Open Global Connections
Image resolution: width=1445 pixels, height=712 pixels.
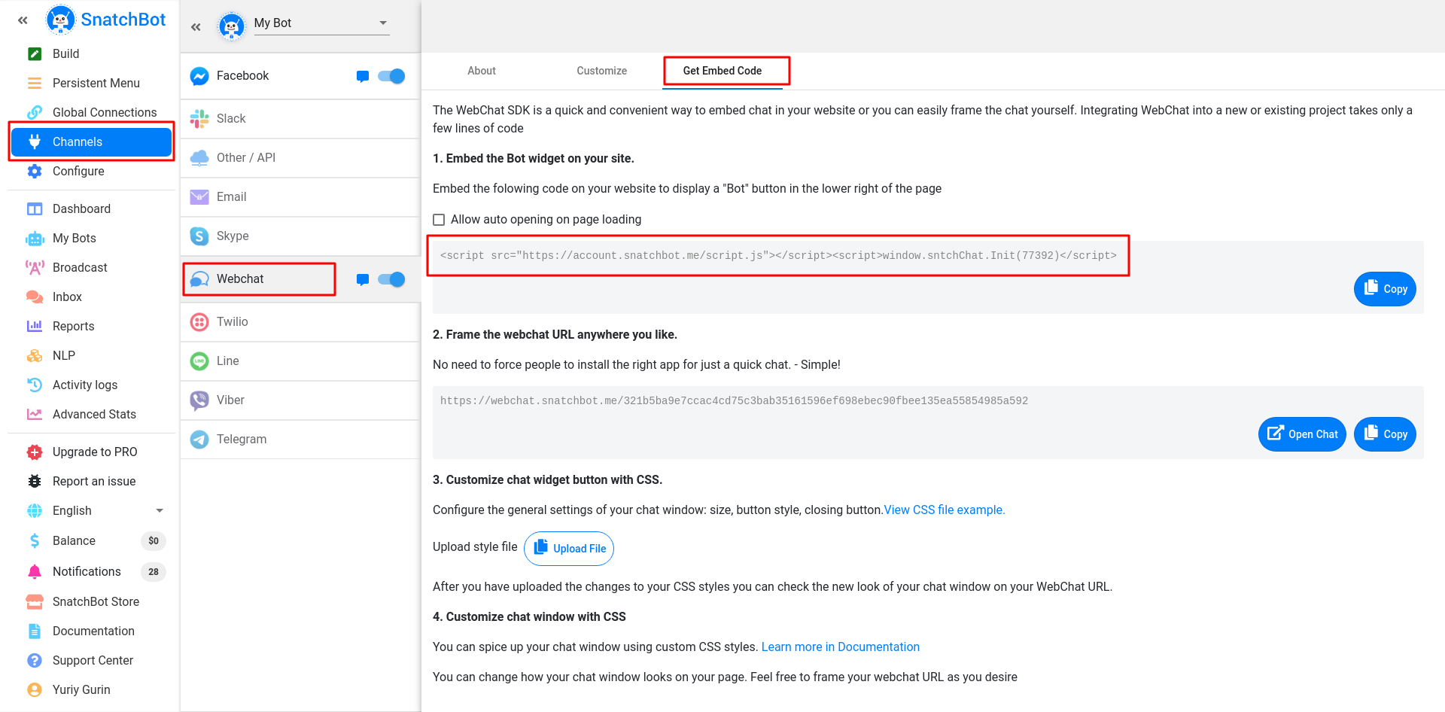click(91, 112)
